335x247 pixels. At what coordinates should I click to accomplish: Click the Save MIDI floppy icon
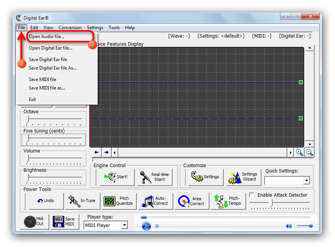pyautogui.click(x=64, y=222)
